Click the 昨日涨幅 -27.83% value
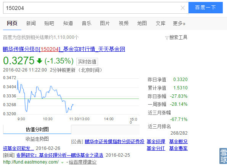 click(179, 96)
